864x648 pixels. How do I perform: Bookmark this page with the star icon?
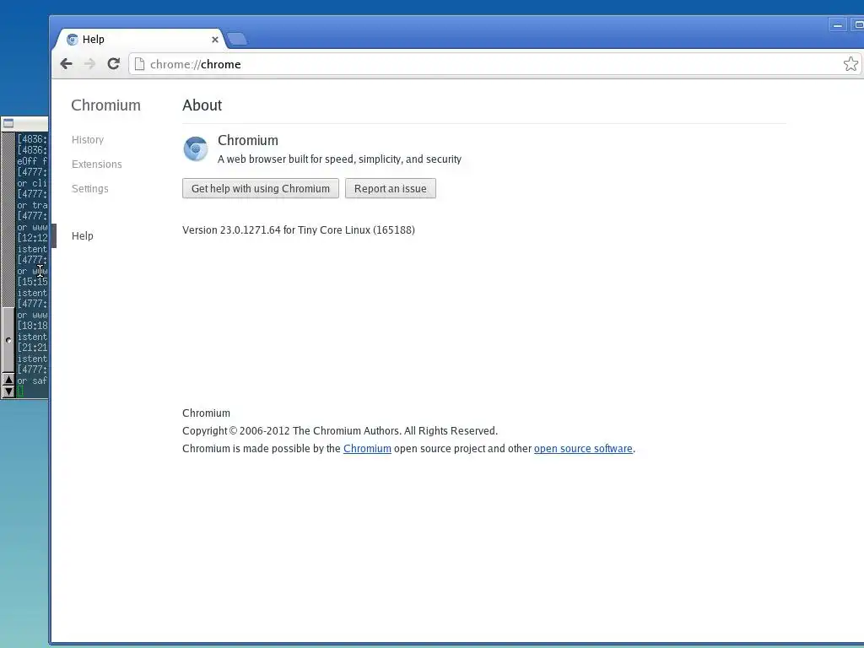pyautogui.click(x=850, y=64)
